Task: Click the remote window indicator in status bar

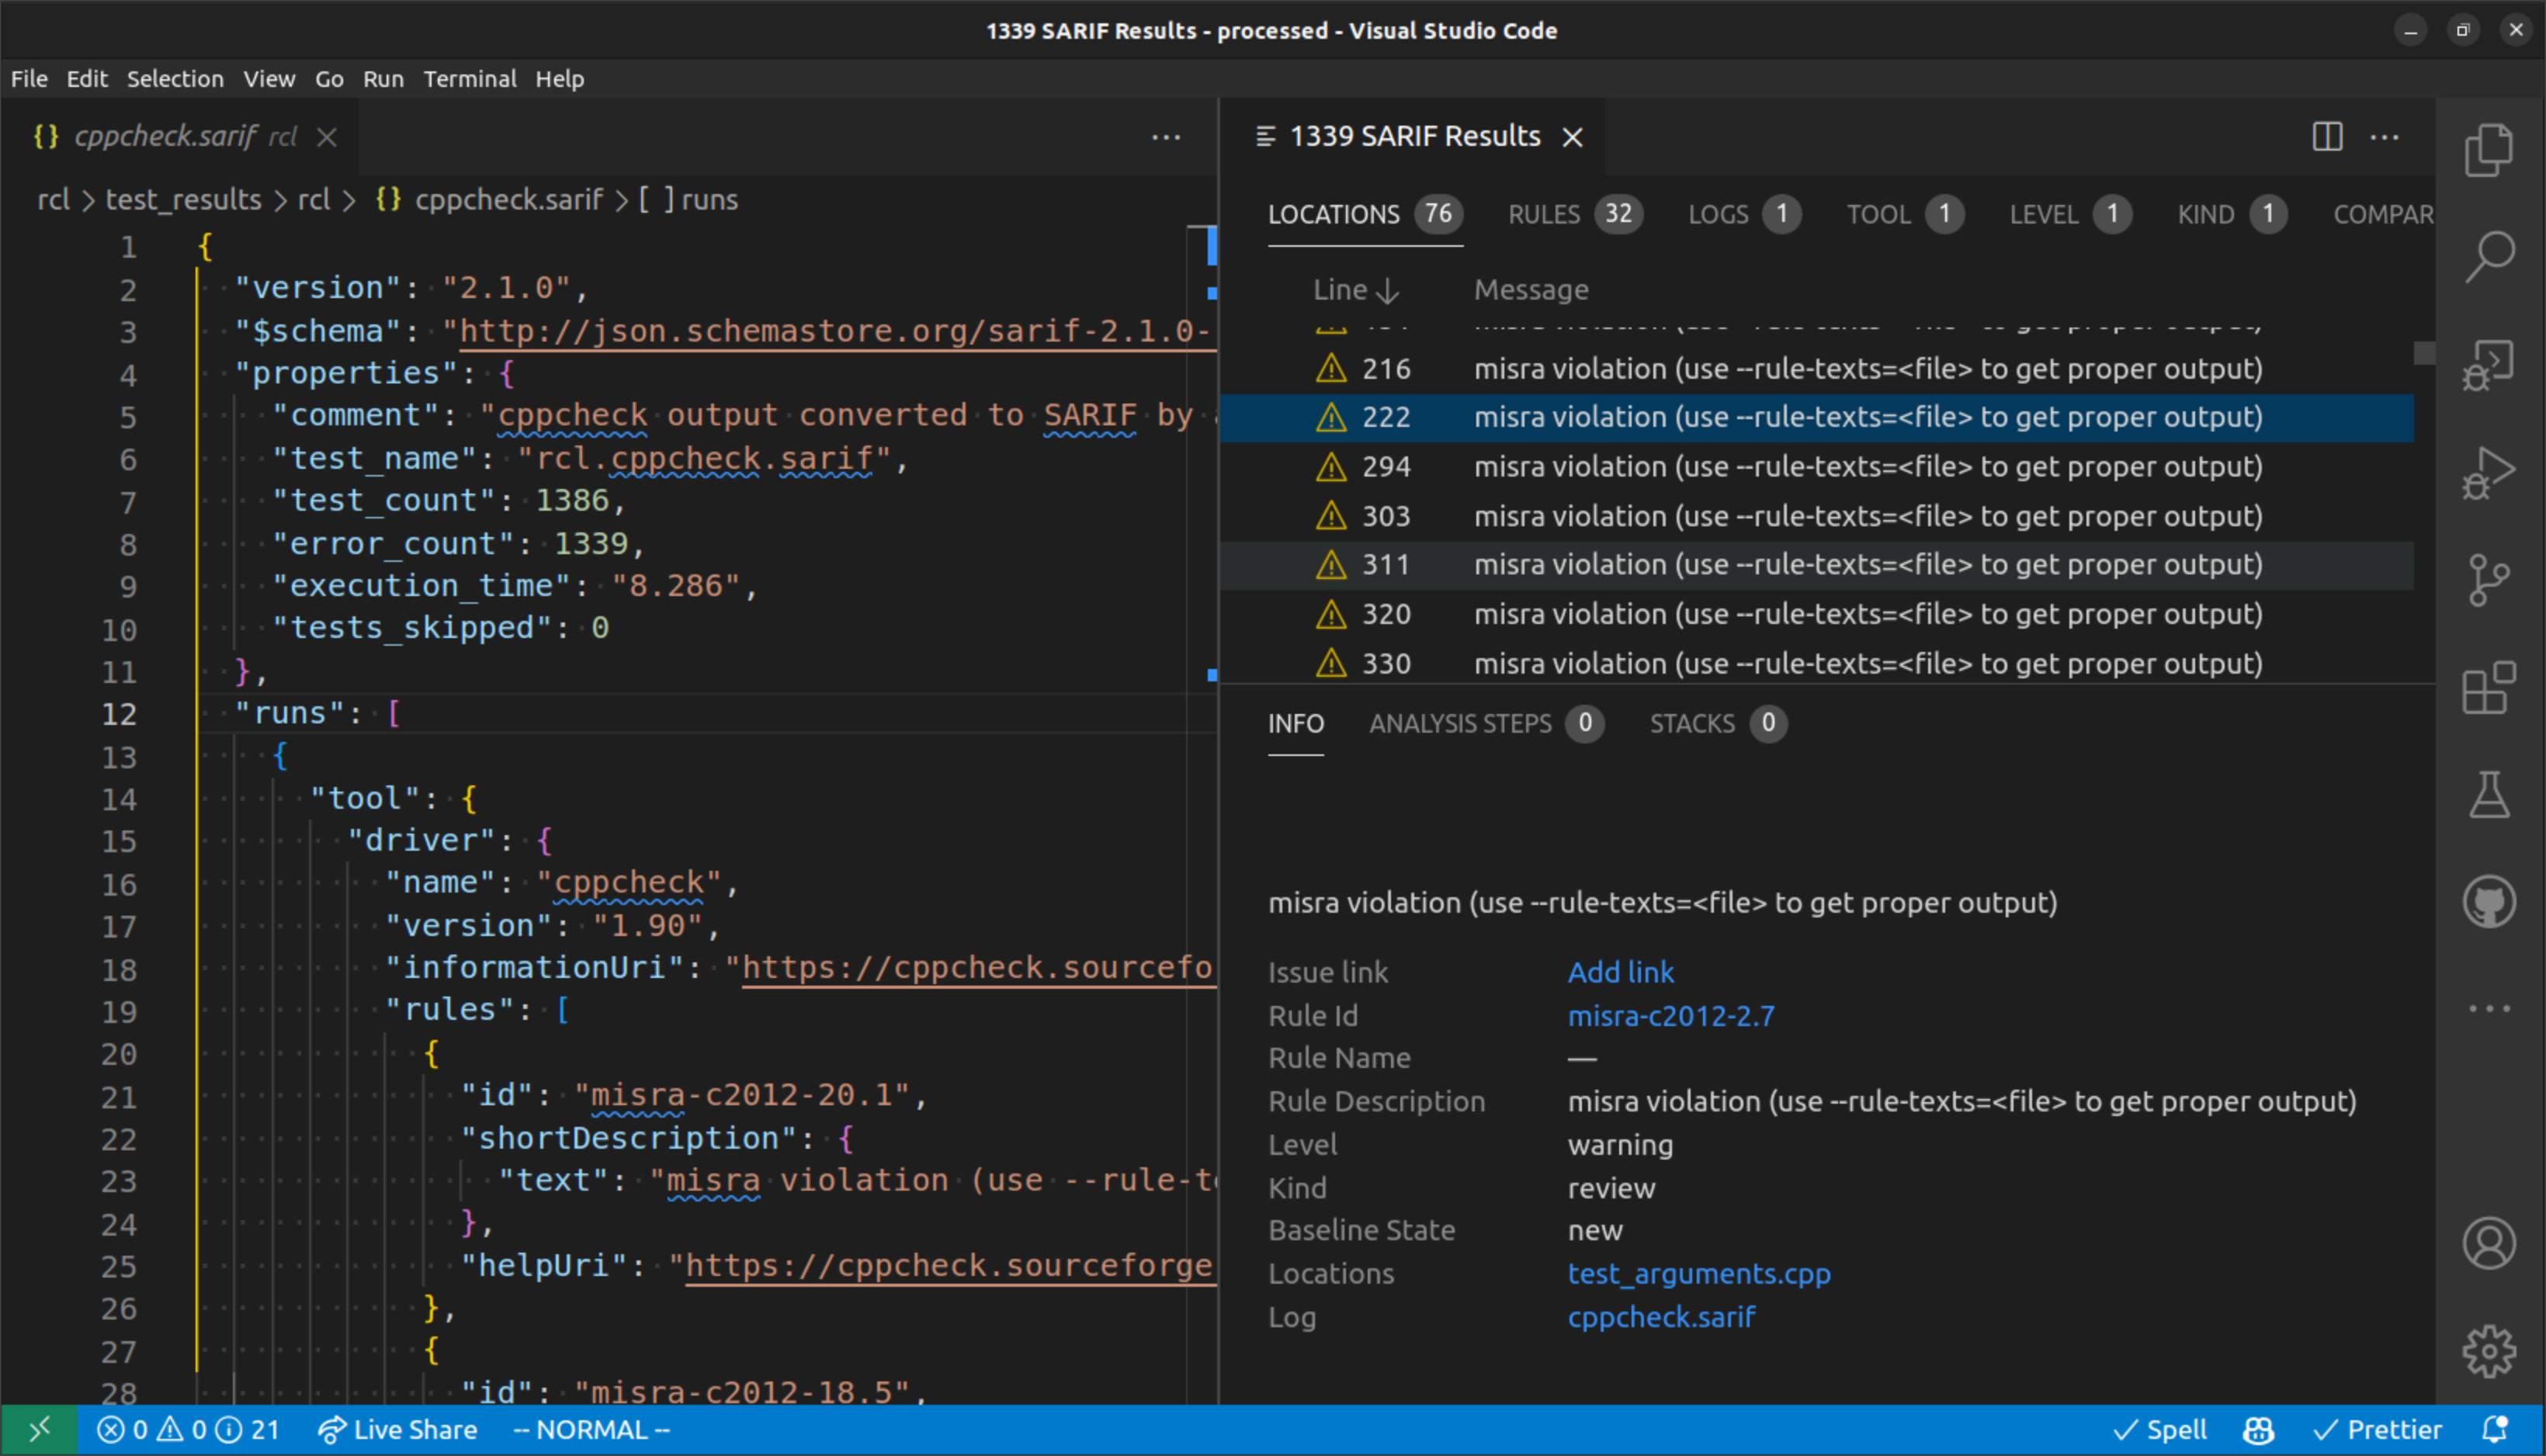Action: coord(39,1430)
